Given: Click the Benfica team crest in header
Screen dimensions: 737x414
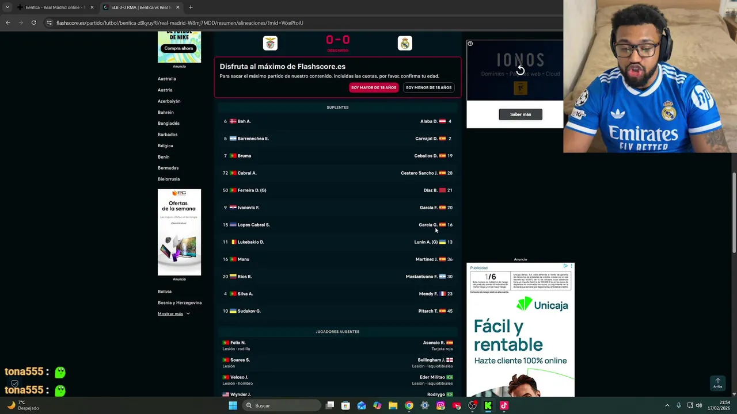Looking at the screenshot, I should [x=270, y=43].
